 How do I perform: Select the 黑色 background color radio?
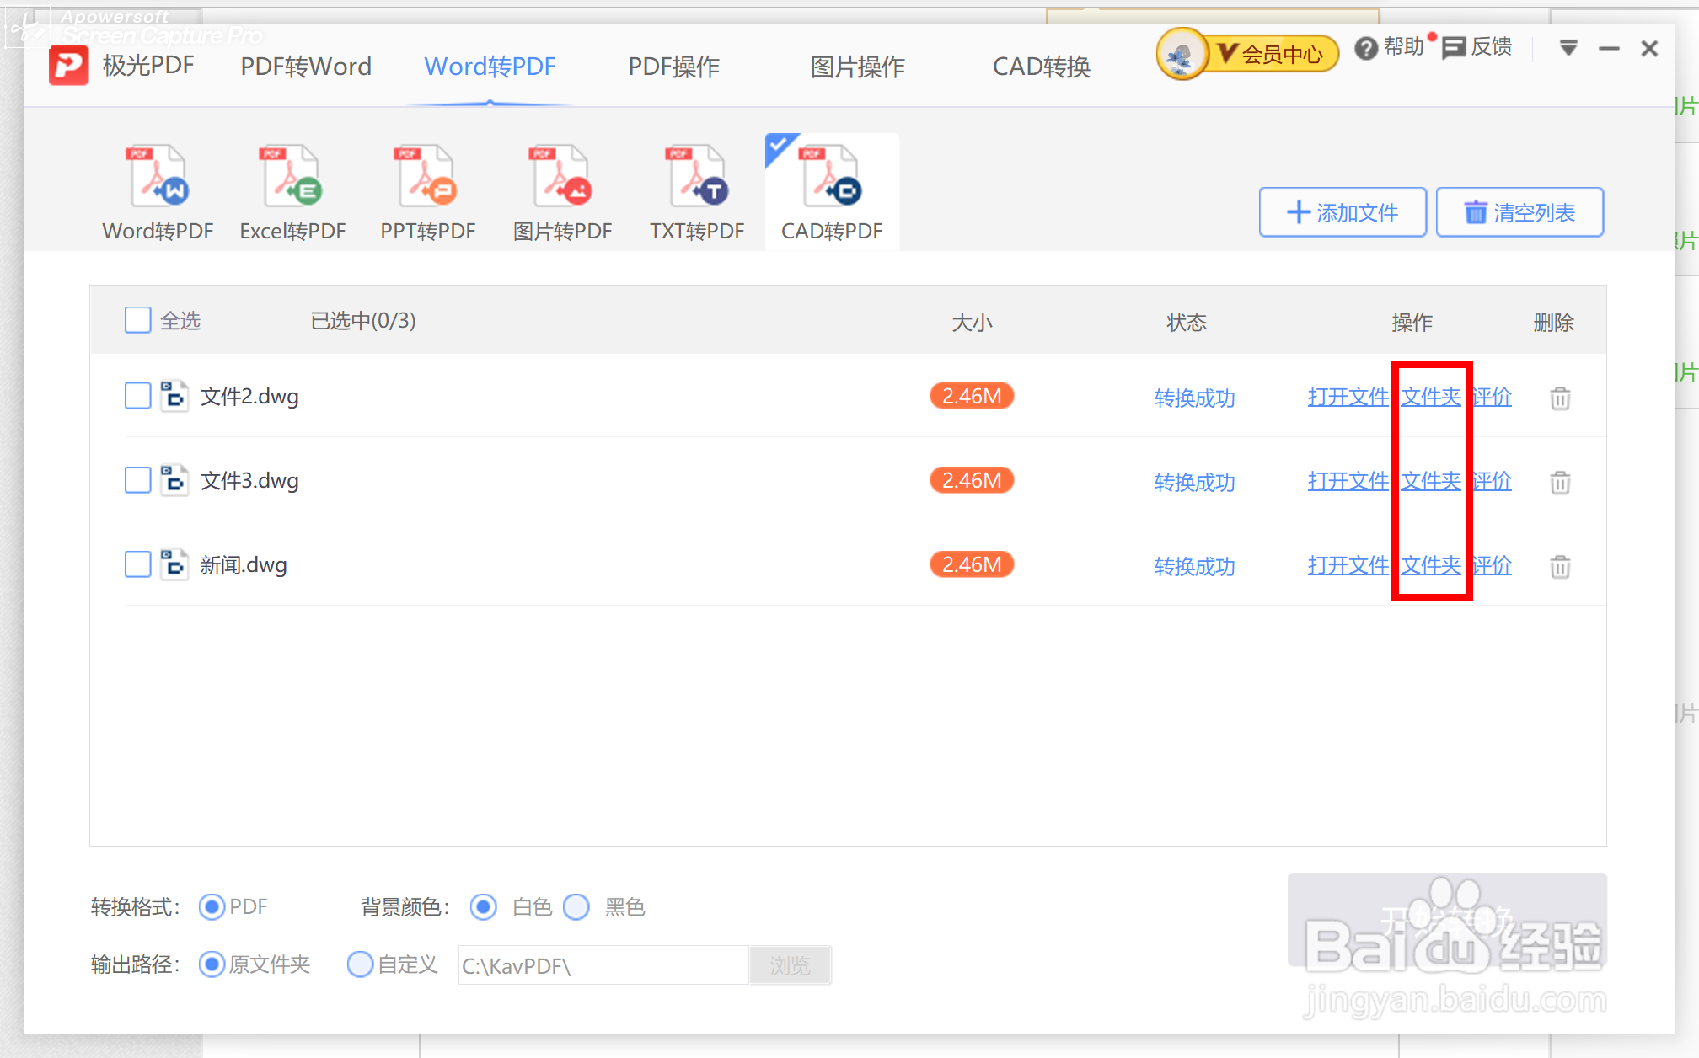(576, 907)
